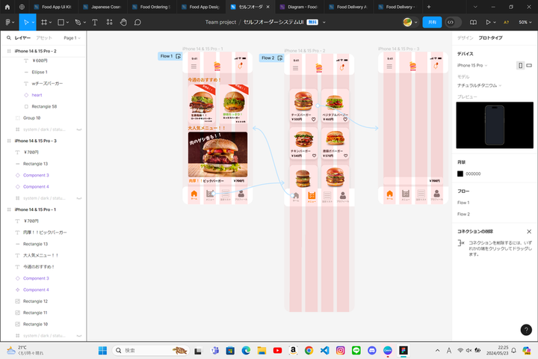The width and height of the screenshot is (538, 359).
Task: Switch to the デザイン tab
Action: tap(465, 37)
